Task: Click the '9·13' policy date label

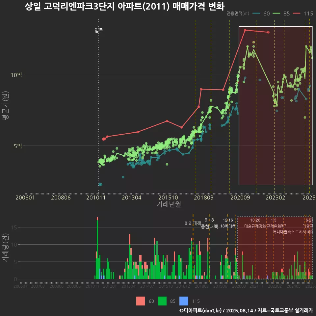Action: coord(209,220)
